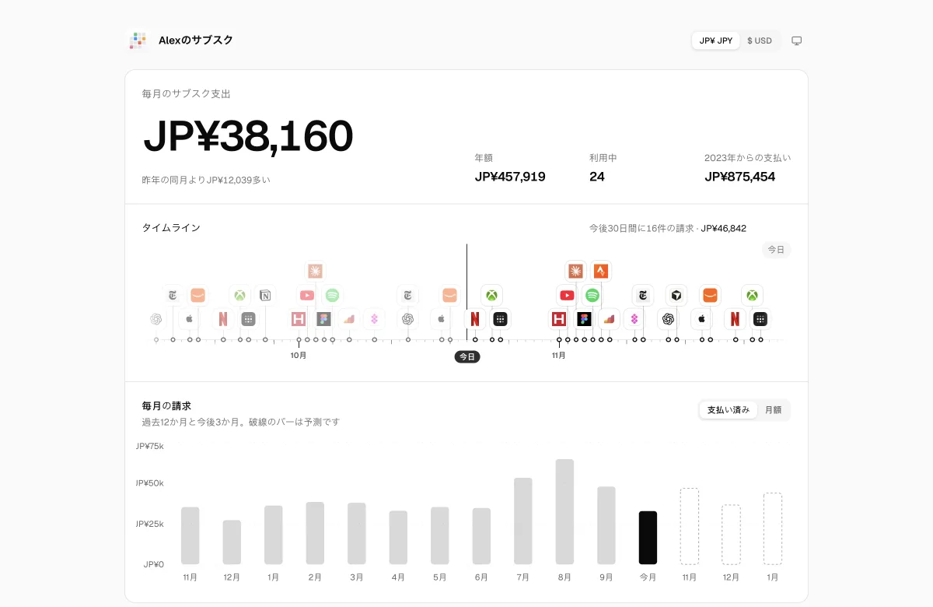Image resolution: width=933 pixels, height=607 pixels.
Task: Click the tallest 8月 bar in chart
Action: tap(564, 512)
